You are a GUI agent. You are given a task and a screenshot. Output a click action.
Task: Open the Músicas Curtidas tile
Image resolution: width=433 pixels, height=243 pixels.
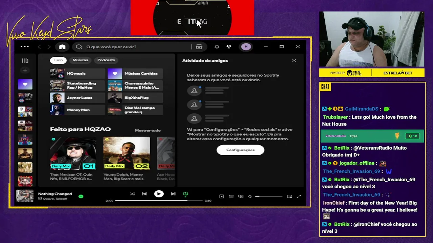135,74
